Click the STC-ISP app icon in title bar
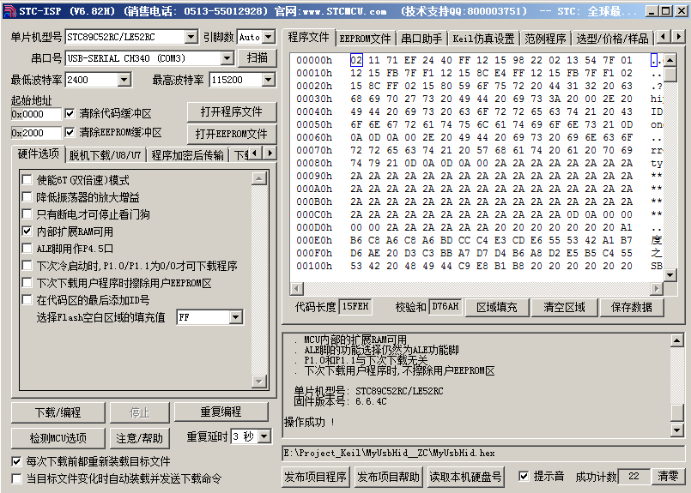Viewport: 691px width, 493px height. pos(9,10)
